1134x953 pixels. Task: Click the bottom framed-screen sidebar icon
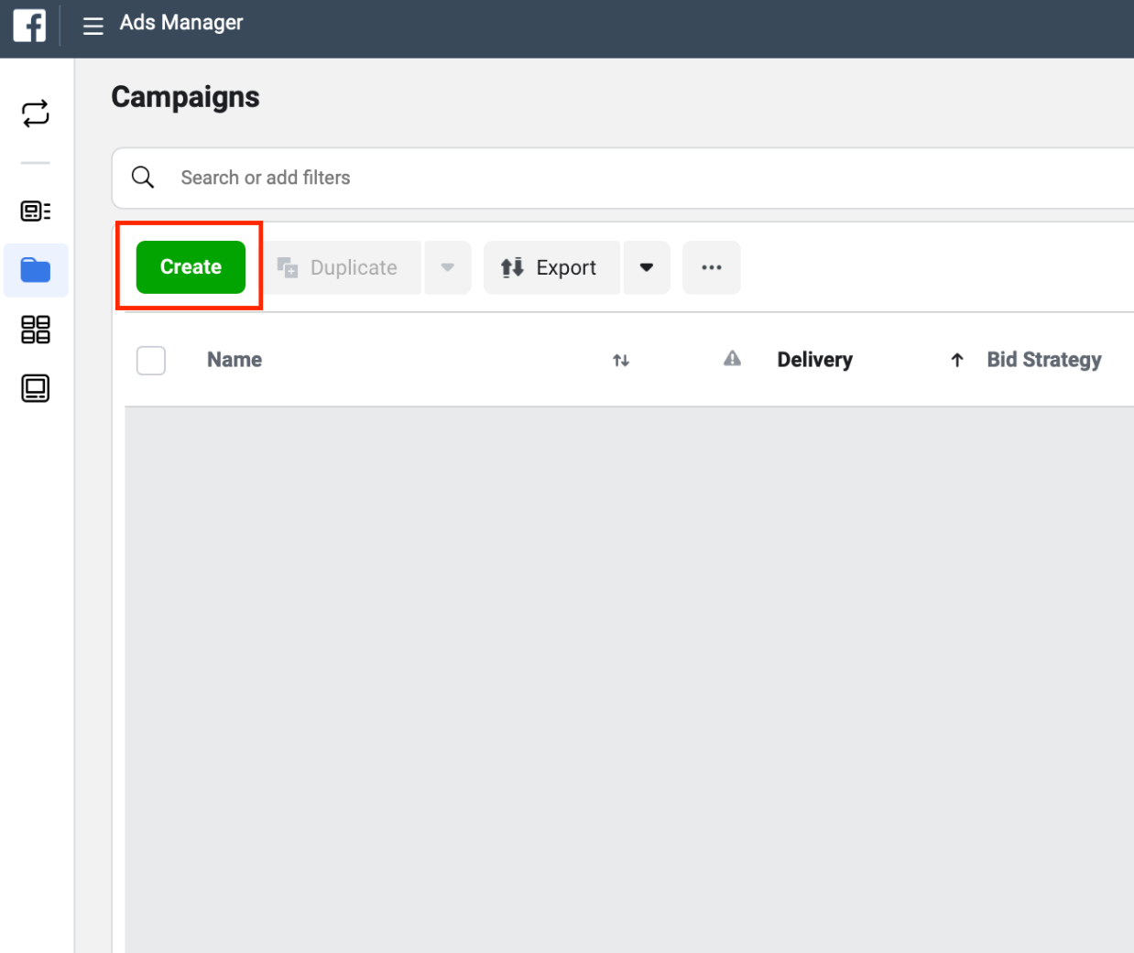pos(36,389)
